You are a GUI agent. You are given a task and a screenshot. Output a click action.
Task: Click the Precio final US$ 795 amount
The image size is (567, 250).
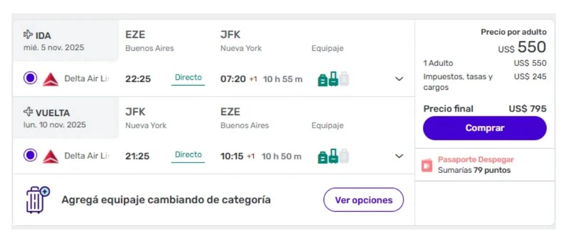click(x=527, y=109)
